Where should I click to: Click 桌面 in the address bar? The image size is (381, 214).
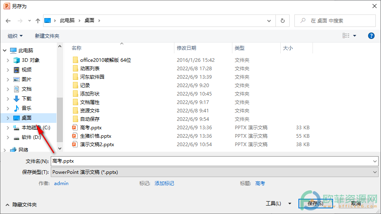coord(89,20)
